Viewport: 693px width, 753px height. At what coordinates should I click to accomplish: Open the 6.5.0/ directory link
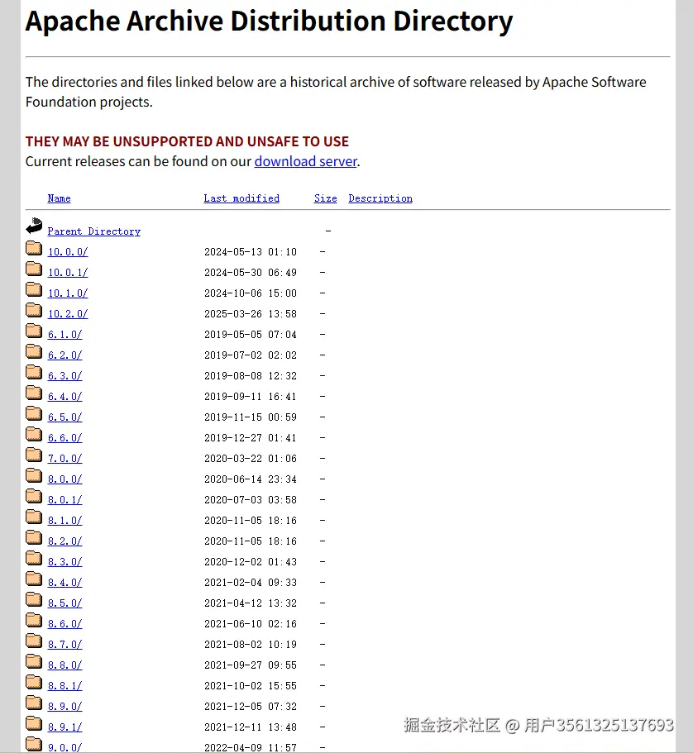pyautogui.click(x=65, y=417)
